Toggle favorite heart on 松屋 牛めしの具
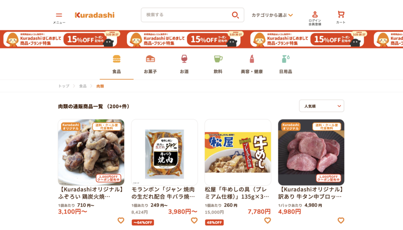Image resolution: width=403 pixels, height=230 pixels. tap(268, 220)
